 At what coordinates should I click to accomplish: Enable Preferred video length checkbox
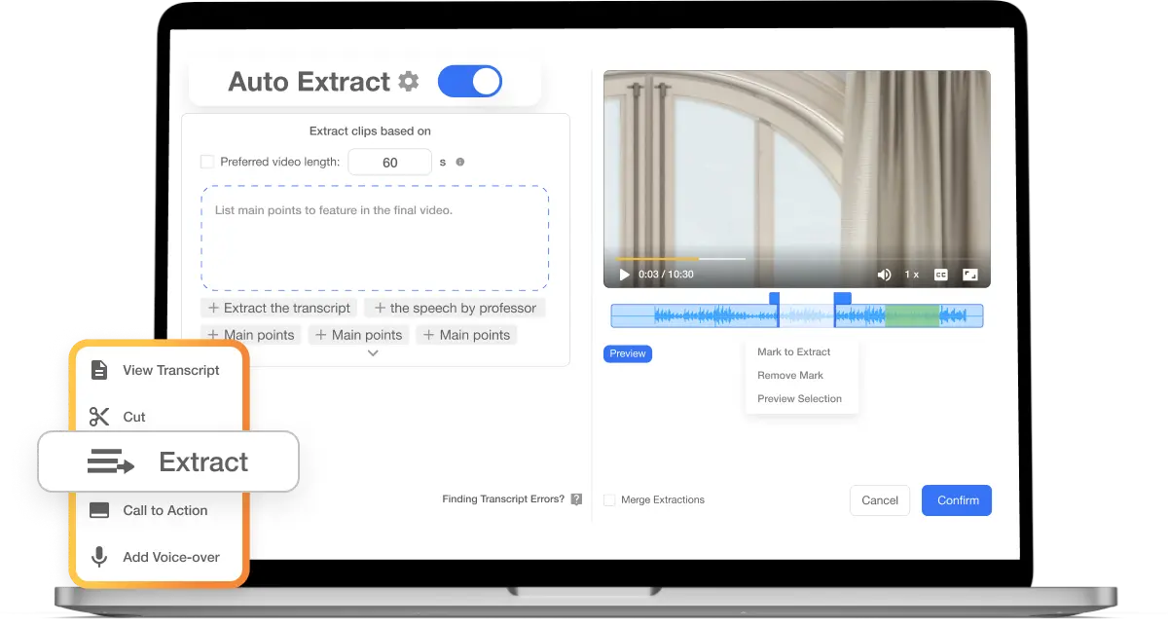pos(207,162)
